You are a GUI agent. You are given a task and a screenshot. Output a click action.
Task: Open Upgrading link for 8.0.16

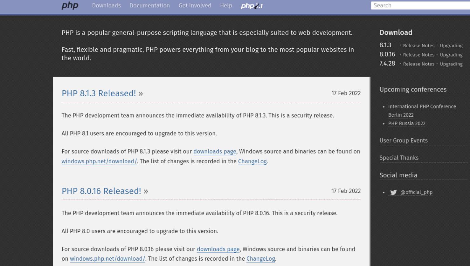[451, 55]
